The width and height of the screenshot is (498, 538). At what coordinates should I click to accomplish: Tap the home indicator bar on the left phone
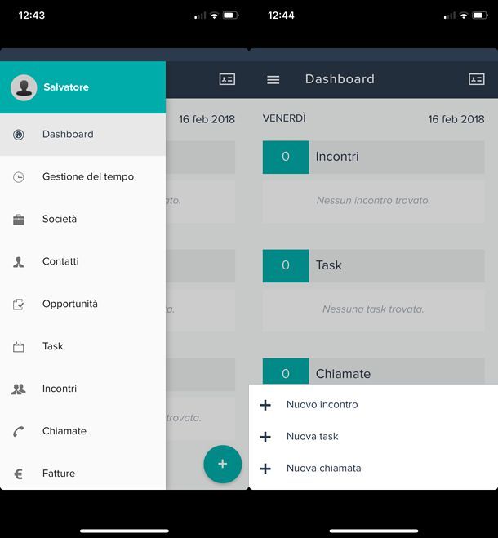124,531
